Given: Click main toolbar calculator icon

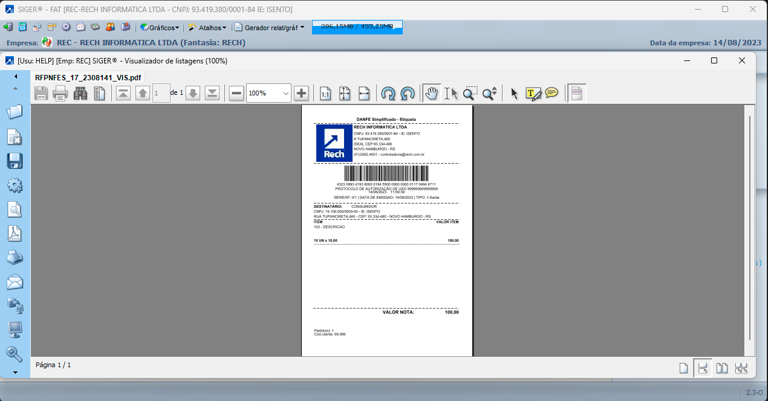Looking at the screenshot, I should tap(22, 27).
